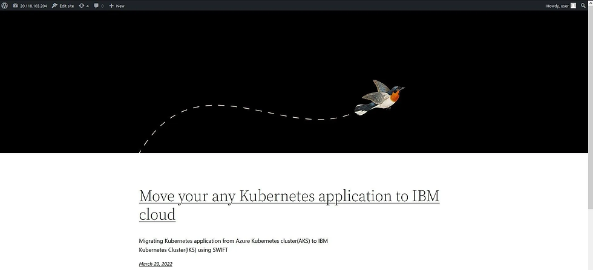Open the WordPress logo menu
This screenshot has height=270, width=593.
coord(5,5)
